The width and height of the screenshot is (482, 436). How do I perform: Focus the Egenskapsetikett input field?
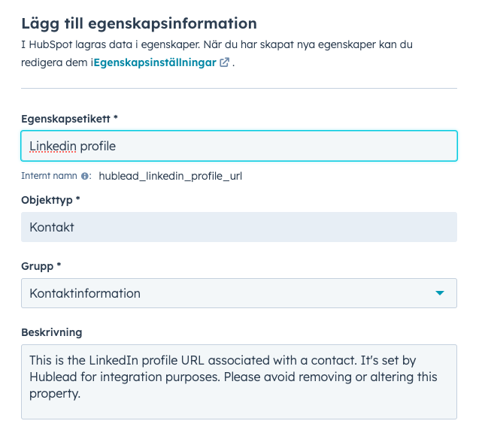(x=239, y=146)
